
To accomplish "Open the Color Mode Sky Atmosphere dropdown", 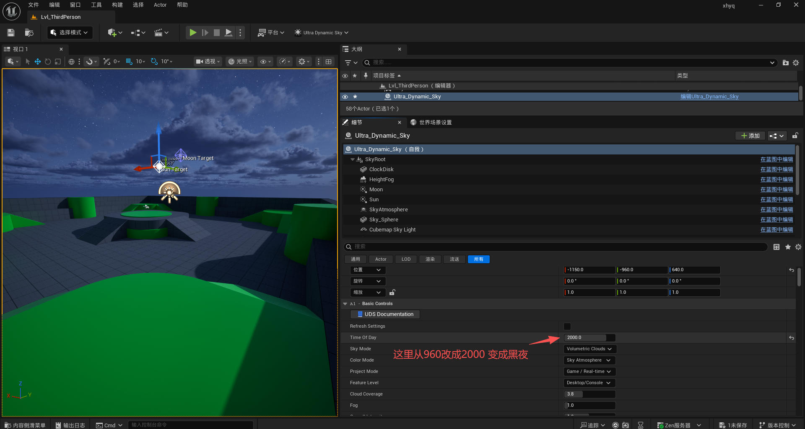I will click(589, 360).
